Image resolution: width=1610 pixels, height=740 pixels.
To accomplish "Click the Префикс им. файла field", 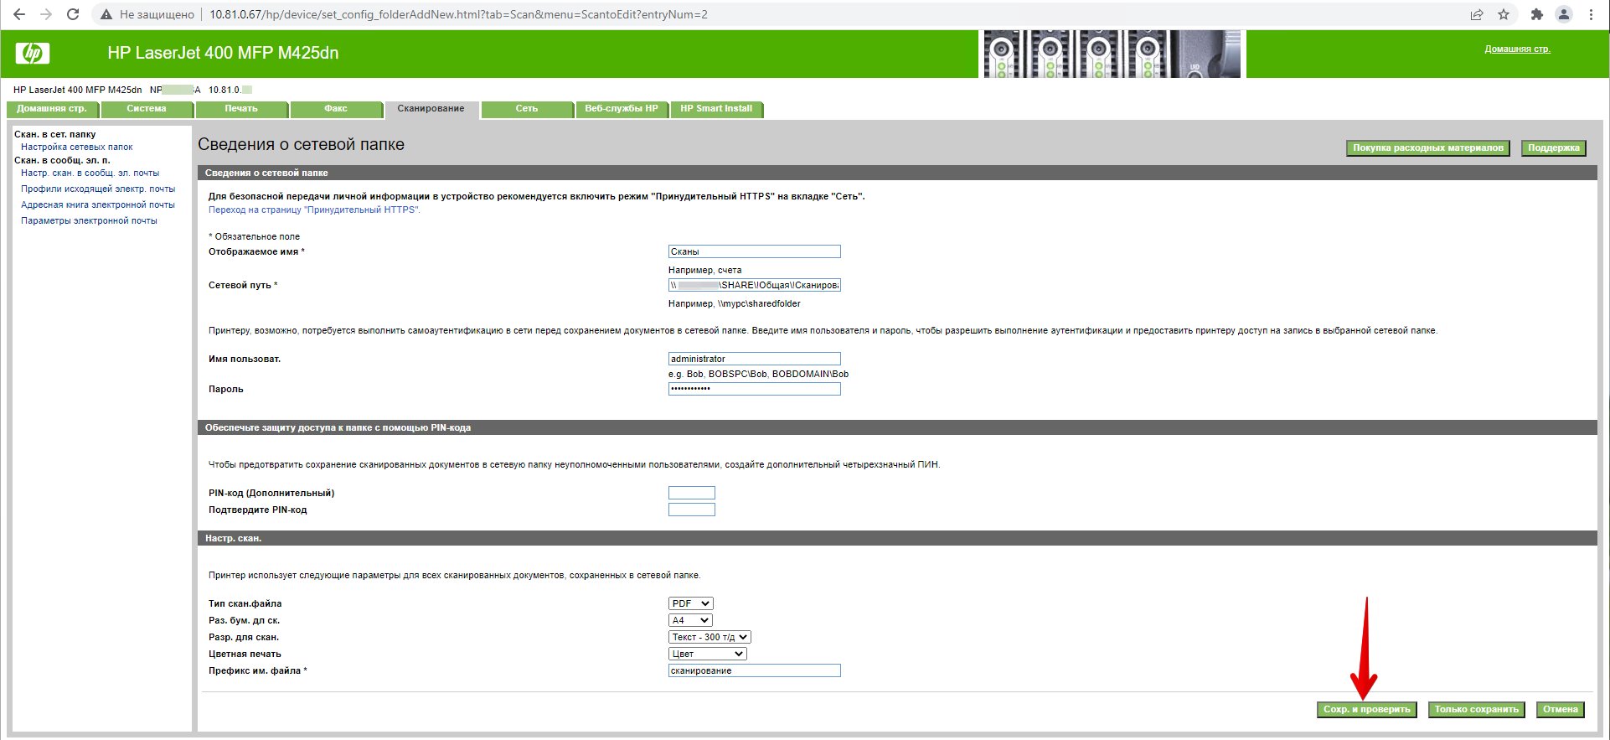I will (754, 670).
